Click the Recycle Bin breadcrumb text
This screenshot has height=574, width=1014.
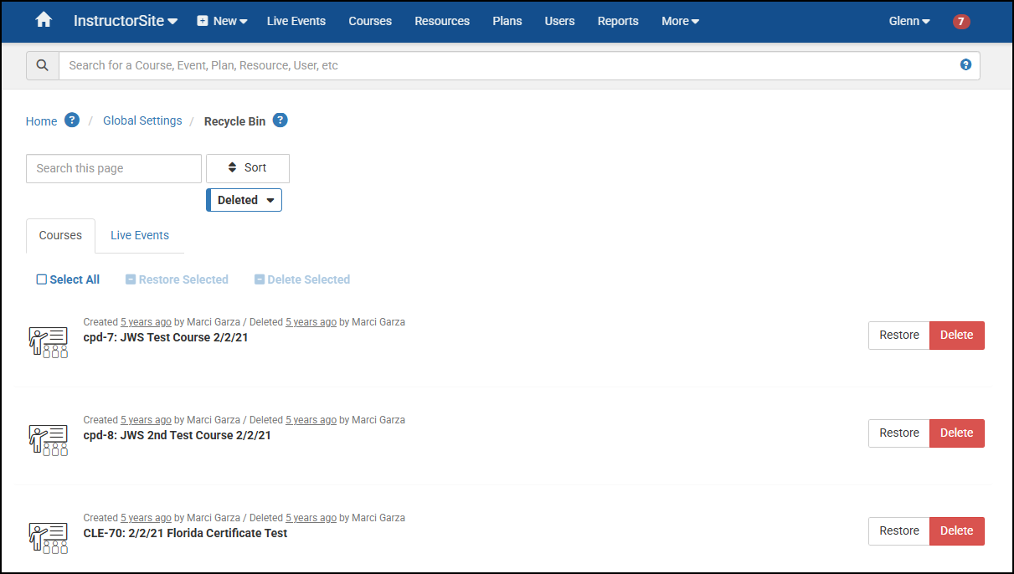234,121
